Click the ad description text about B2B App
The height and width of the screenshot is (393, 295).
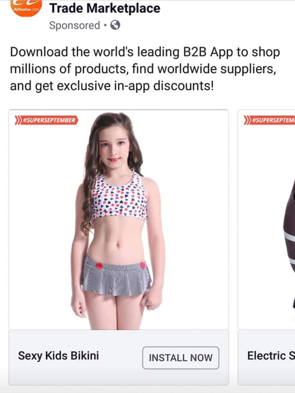pos(145,69)
